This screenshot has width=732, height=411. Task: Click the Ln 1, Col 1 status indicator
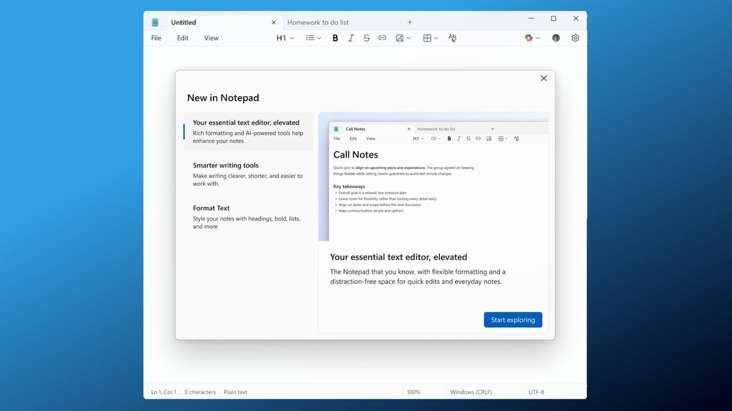[x=163, y=392]
